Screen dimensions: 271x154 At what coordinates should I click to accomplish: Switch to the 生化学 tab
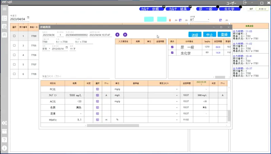(x=229, y=9)
